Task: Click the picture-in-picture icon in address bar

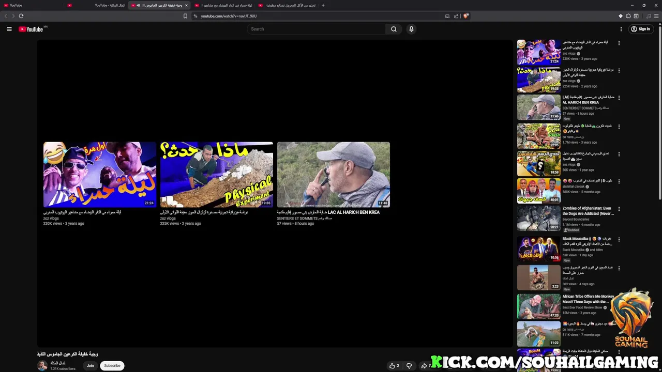Action: (447, 16)
